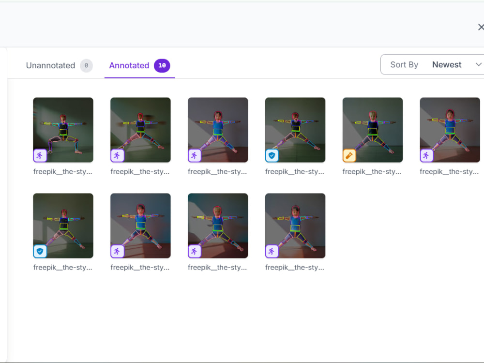Open the third thumbnail in the bottom row
The width and height of the screenshot is (484, 363).
[218, 226]
